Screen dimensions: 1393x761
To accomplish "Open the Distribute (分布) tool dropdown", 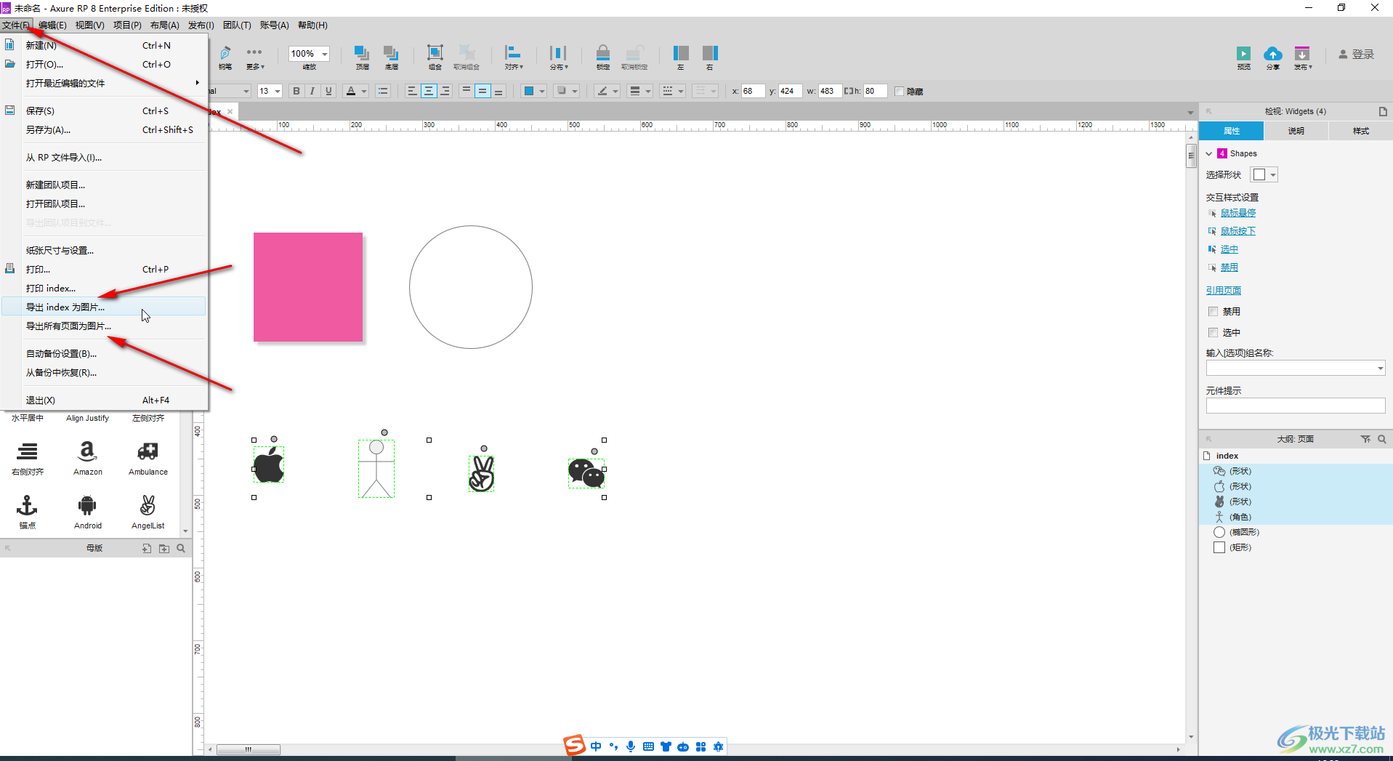I will point(558,57).
